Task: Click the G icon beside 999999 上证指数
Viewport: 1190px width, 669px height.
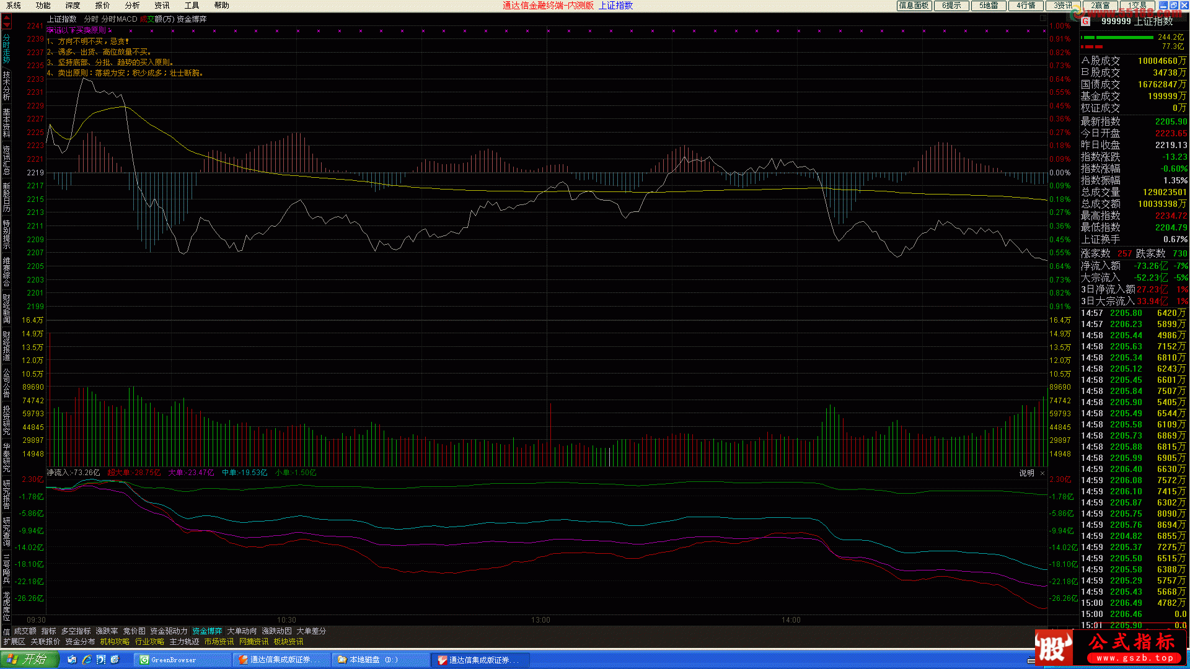Action: click(x=1086, y=21)
